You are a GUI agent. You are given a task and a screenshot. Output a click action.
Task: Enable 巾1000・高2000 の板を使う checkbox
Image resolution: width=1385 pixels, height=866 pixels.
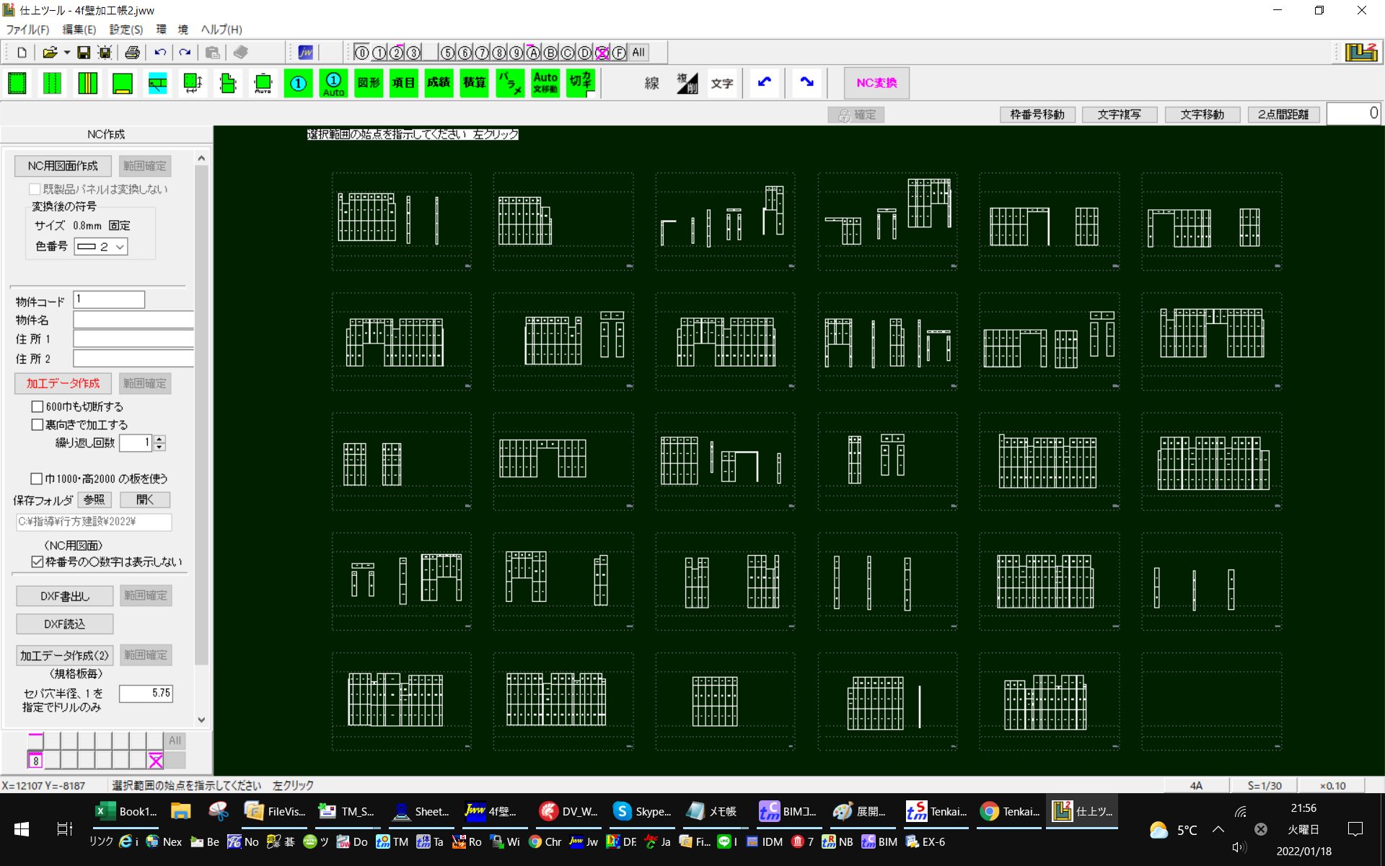tap(36, 478)
